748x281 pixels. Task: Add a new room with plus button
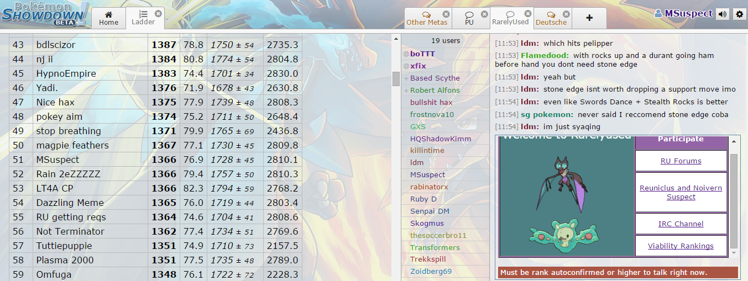click(589, 18)
